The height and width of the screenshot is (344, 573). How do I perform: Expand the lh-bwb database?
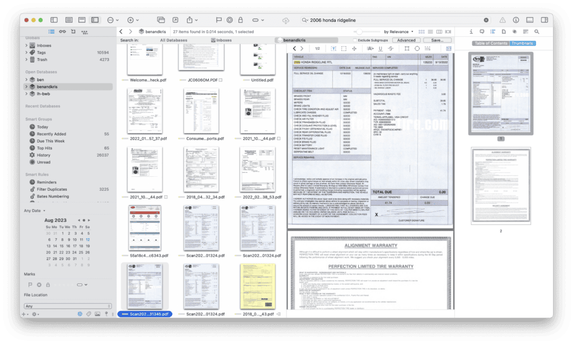pos(26,94)
